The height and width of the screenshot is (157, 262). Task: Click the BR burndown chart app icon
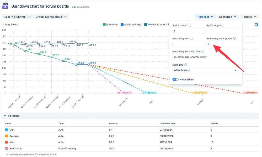(5, 6)
